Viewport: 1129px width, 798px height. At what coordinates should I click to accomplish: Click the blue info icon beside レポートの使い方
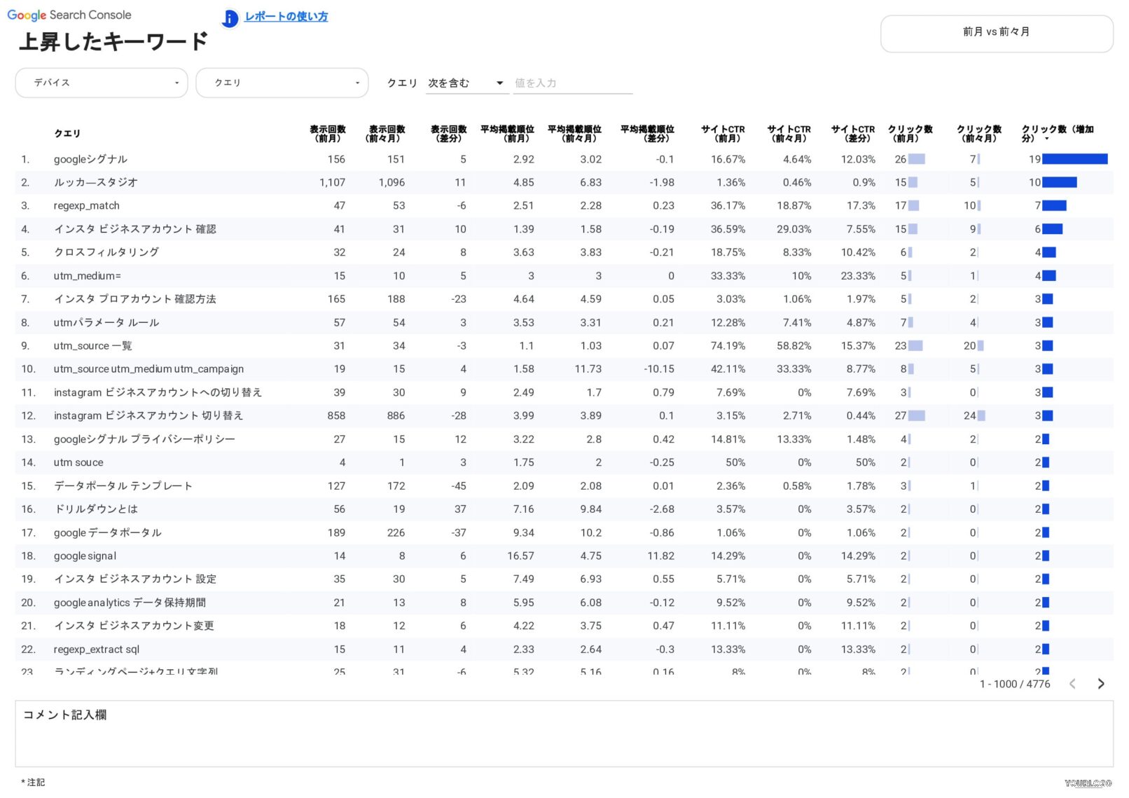(230, 18)
